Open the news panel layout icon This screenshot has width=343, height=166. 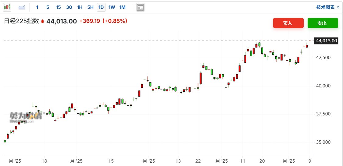tap(140, 7)
